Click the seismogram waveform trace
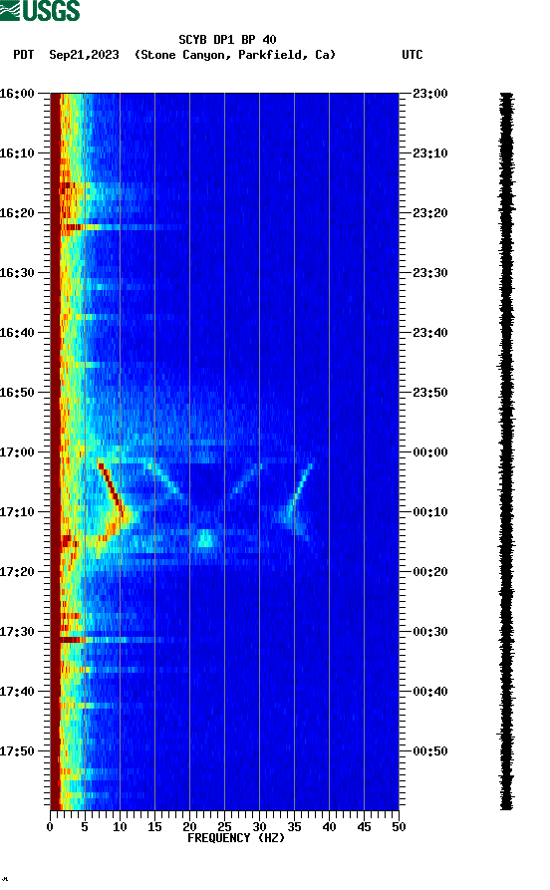Viewport: 550px width, 890px height. [x=507, y=451]
